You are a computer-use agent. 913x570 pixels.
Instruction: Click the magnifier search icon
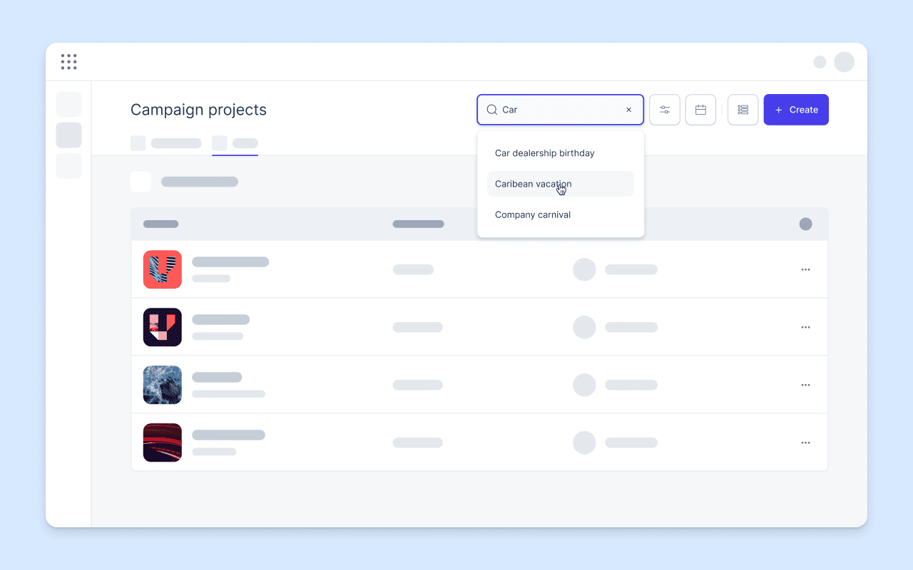tap(491, 110)
